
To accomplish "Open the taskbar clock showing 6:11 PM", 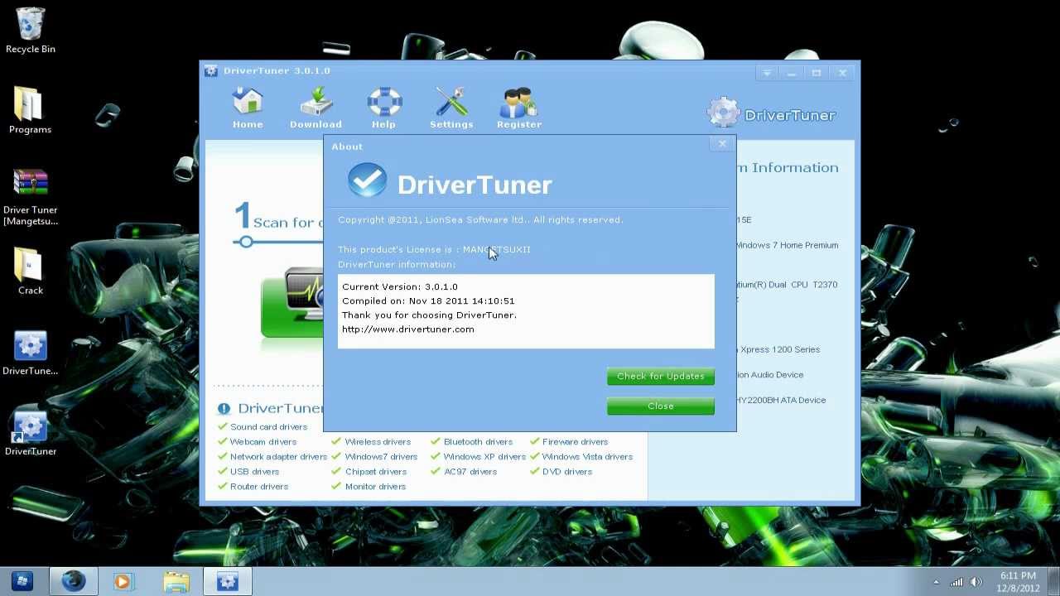I will click(x=1018, y=582).
